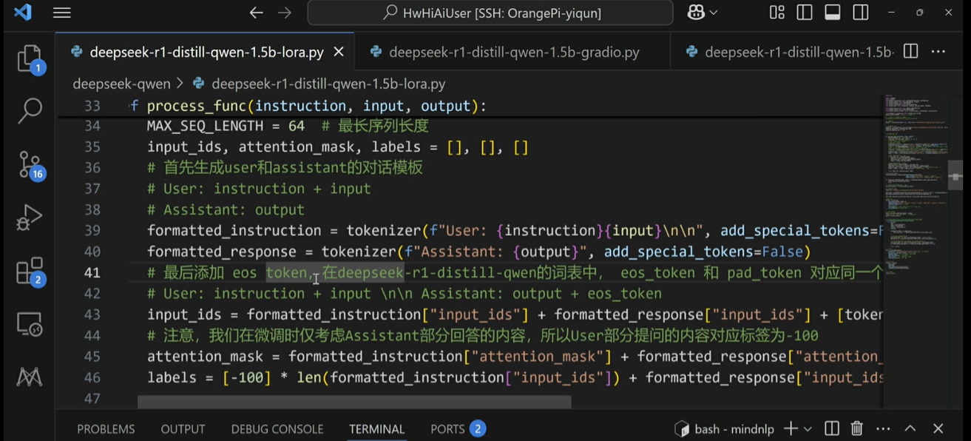
Task: Open the Extensions view icon
Action: [30, 272]
